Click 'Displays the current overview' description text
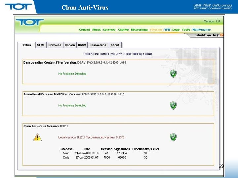The width and height of the screenshot is (238, 178). [118, 54]
